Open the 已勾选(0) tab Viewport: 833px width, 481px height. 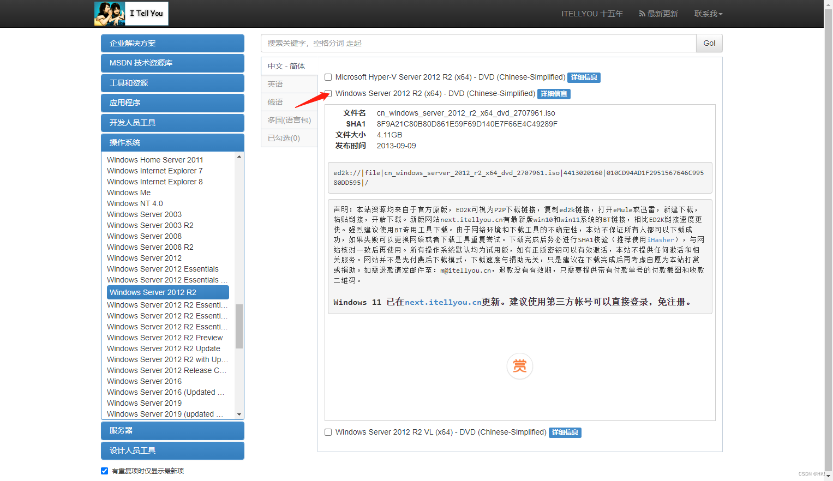(x=289, y=138)
